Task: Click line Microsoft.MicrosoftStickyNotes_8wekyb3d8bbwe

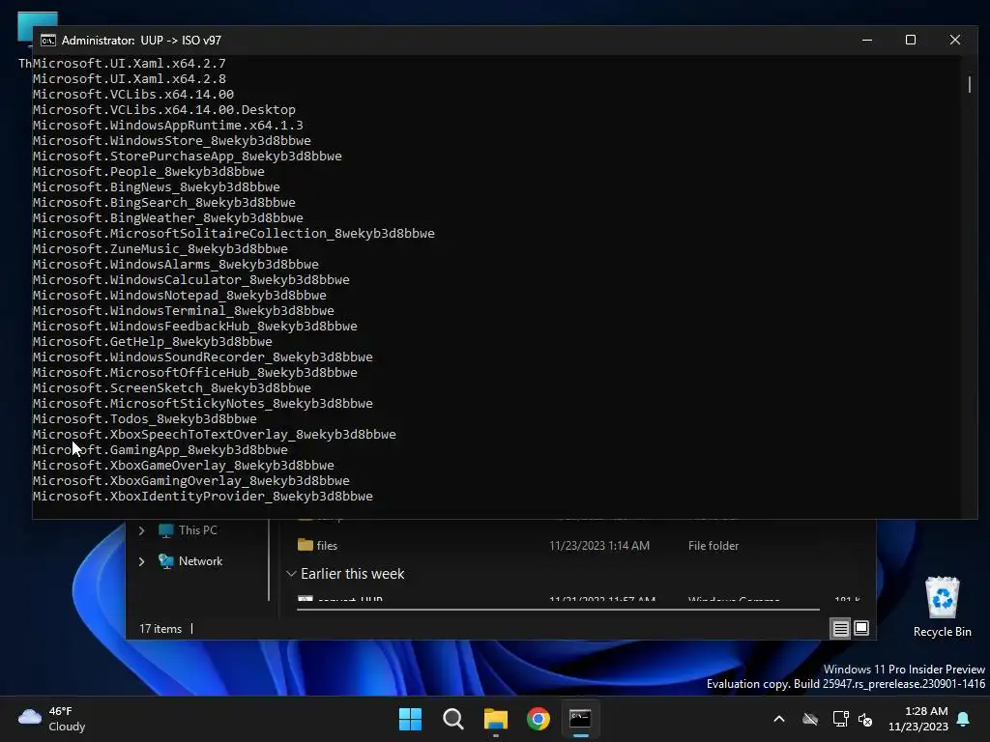Action: point(203,403)
